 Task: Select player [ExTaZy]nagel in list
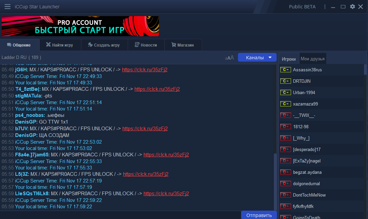coord(322,161)
